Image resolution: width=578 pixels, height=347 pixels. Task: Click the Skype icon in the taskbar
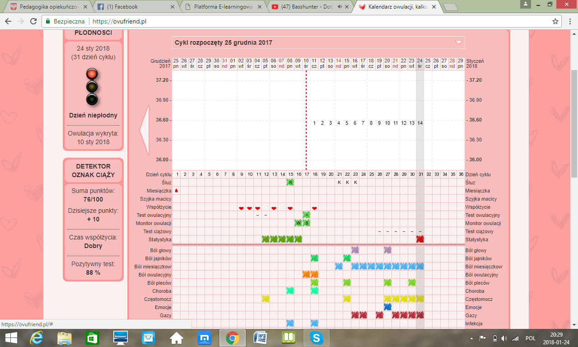click(x=317, y=338)
